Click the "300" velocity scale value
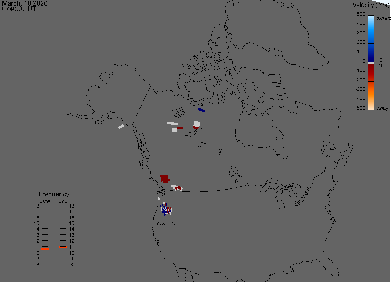Screen dimensions: 391x282 (361, 33)
